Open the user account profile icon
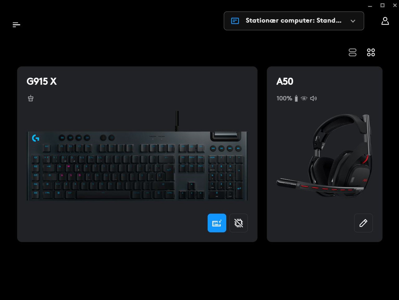The image size is (399, 300). click(x=385, y=21)
